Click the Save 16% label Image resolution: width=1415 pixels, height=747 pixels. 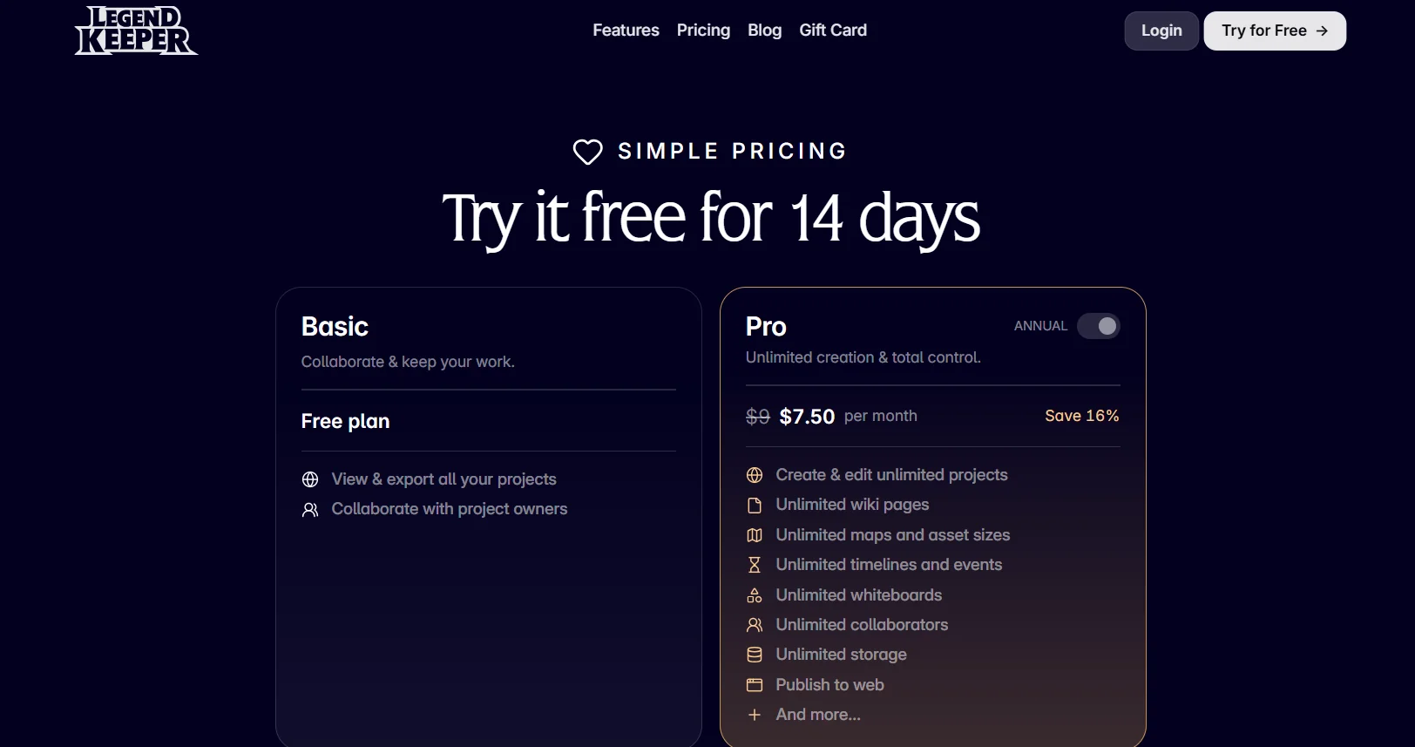tap(1081, 416)
